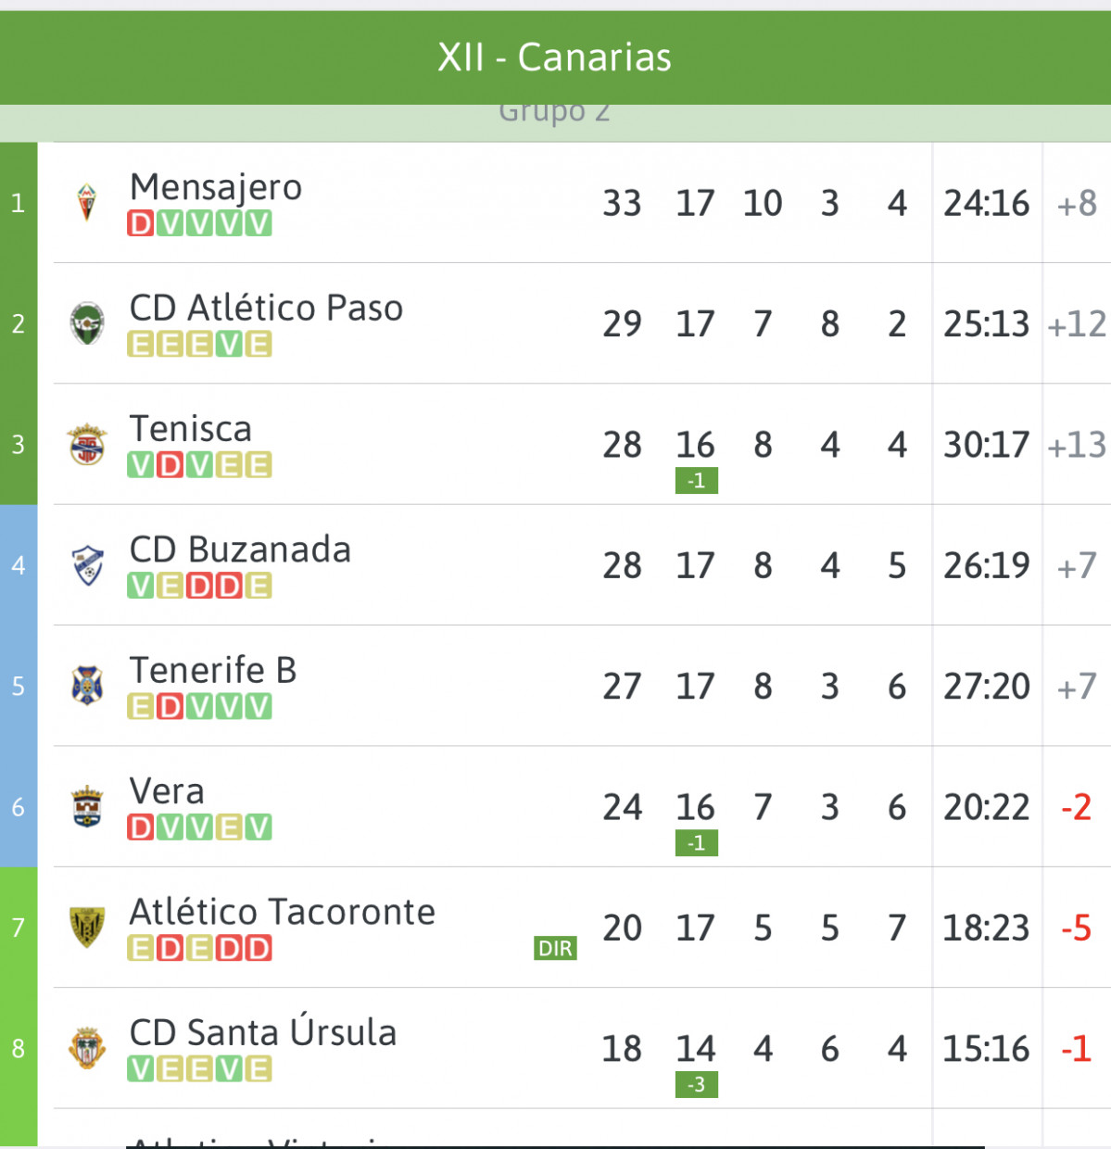The width and height of the screenshot is (1111, 1149).
Task: Open the Mensajero team name link
Action: click(216, 187)
